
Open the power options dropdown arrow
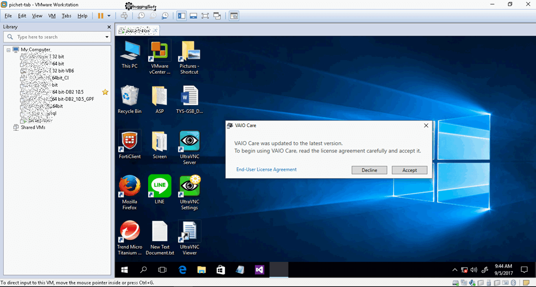[x=109, y=16]
